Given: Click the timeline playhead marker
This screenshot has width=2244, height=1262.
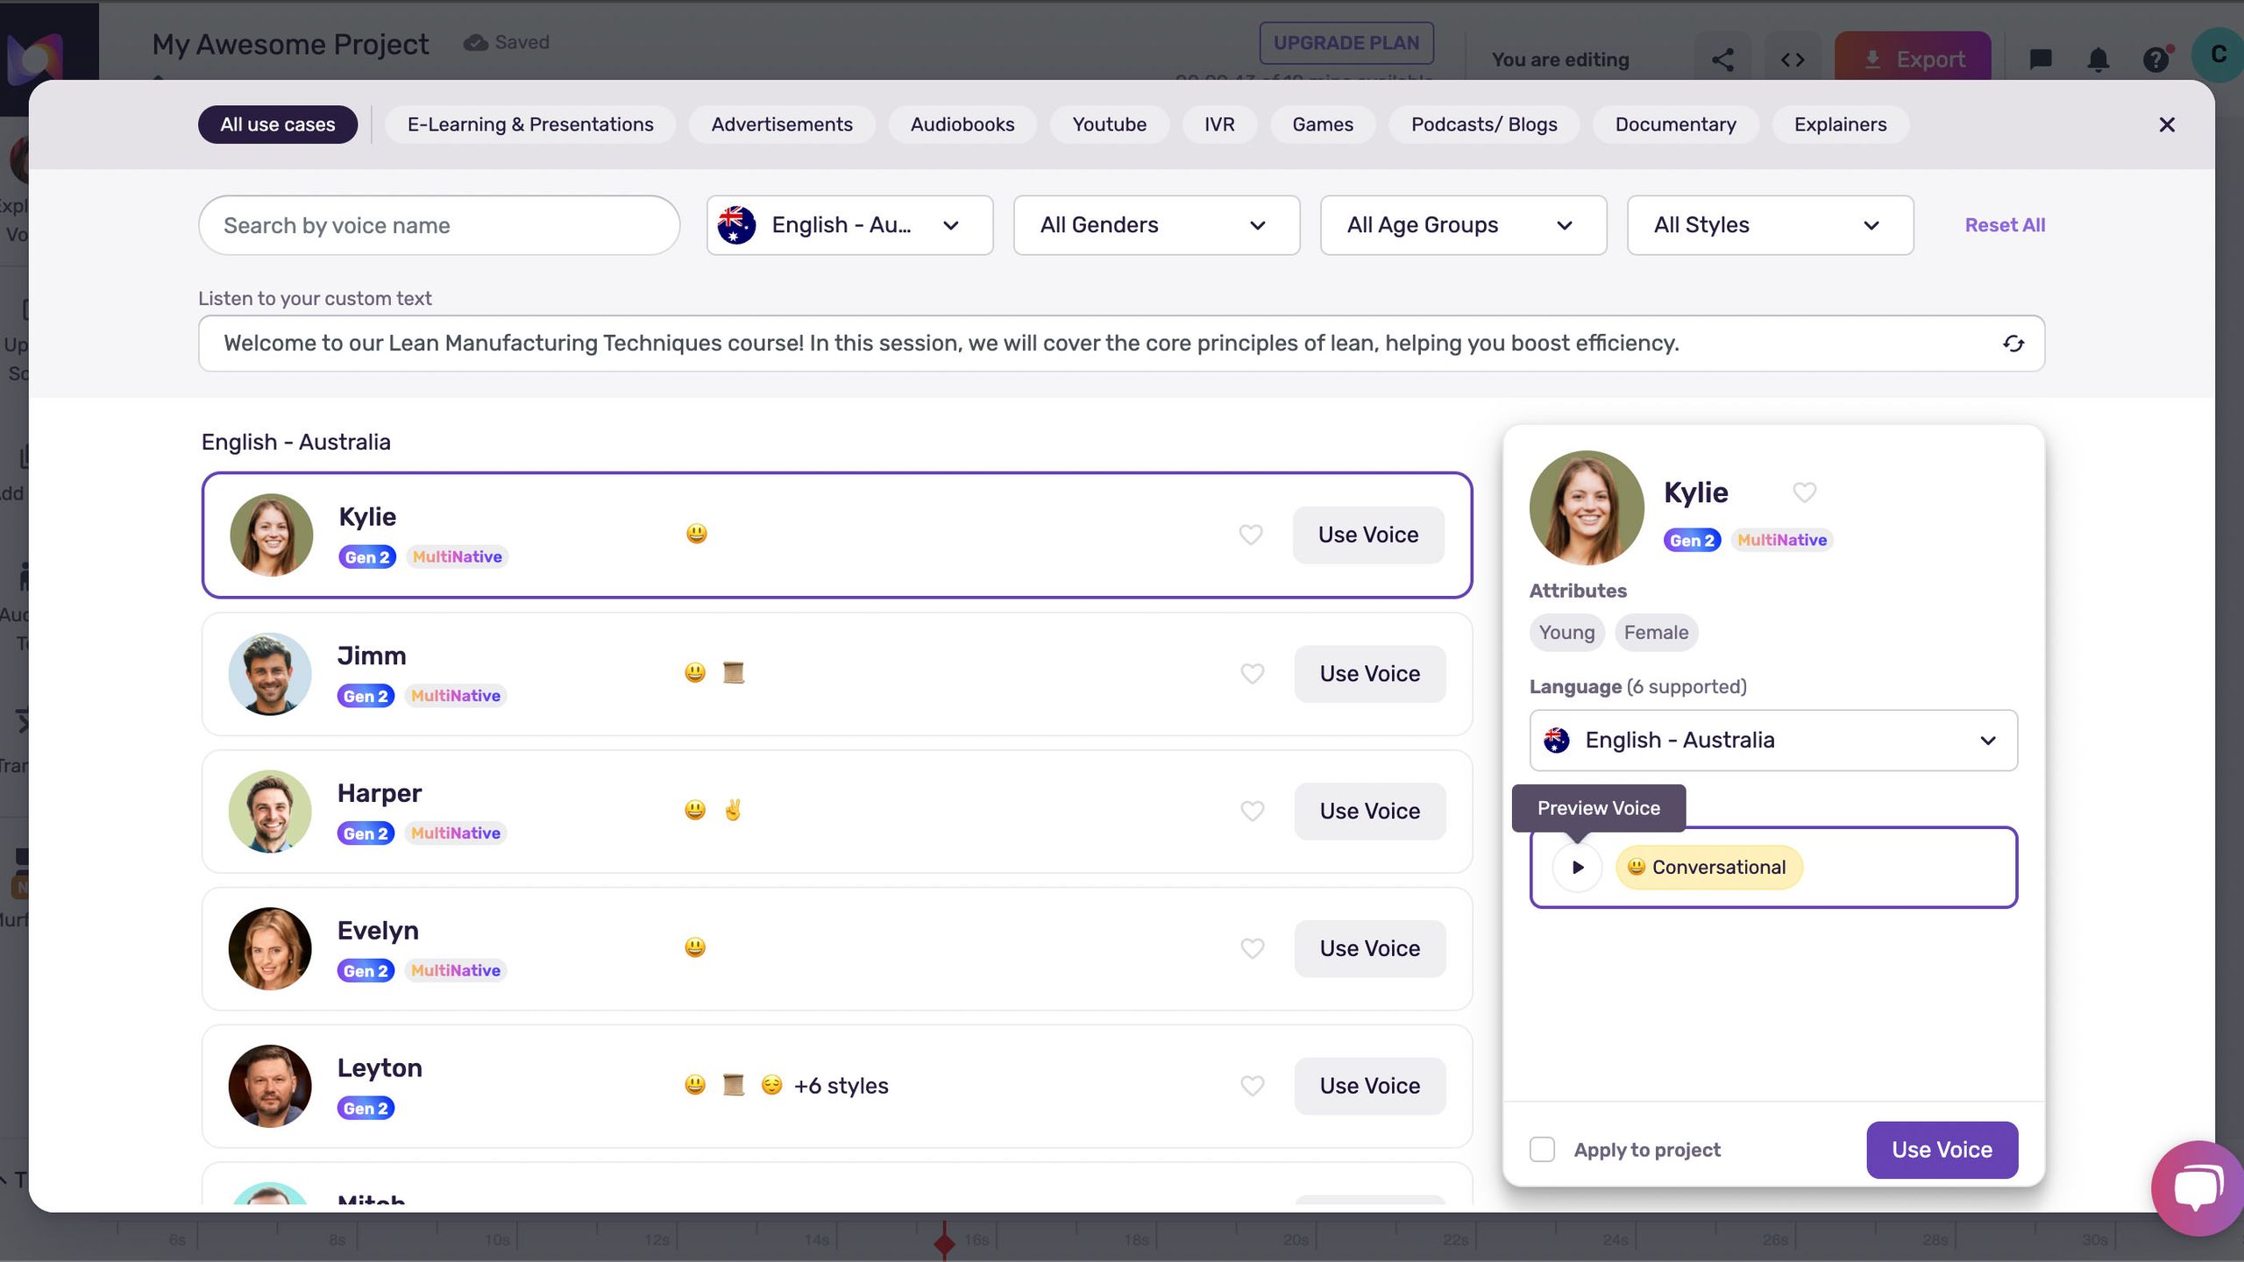Looking at the screenshot, I should click(x=944, y=1242).
